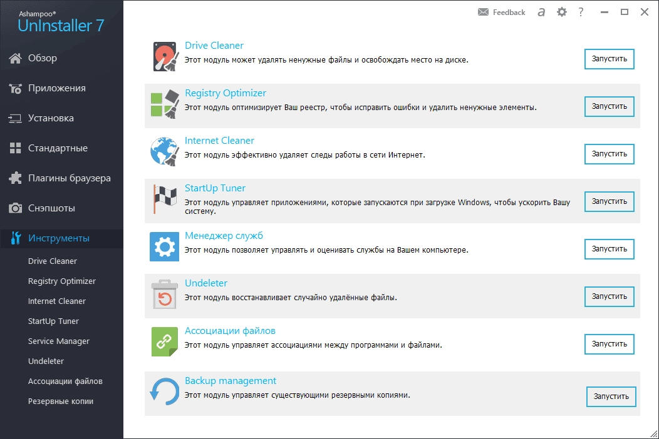Click the Ассоциации файлов chain-link icon
659x439 pixels.
pos(164,341)
